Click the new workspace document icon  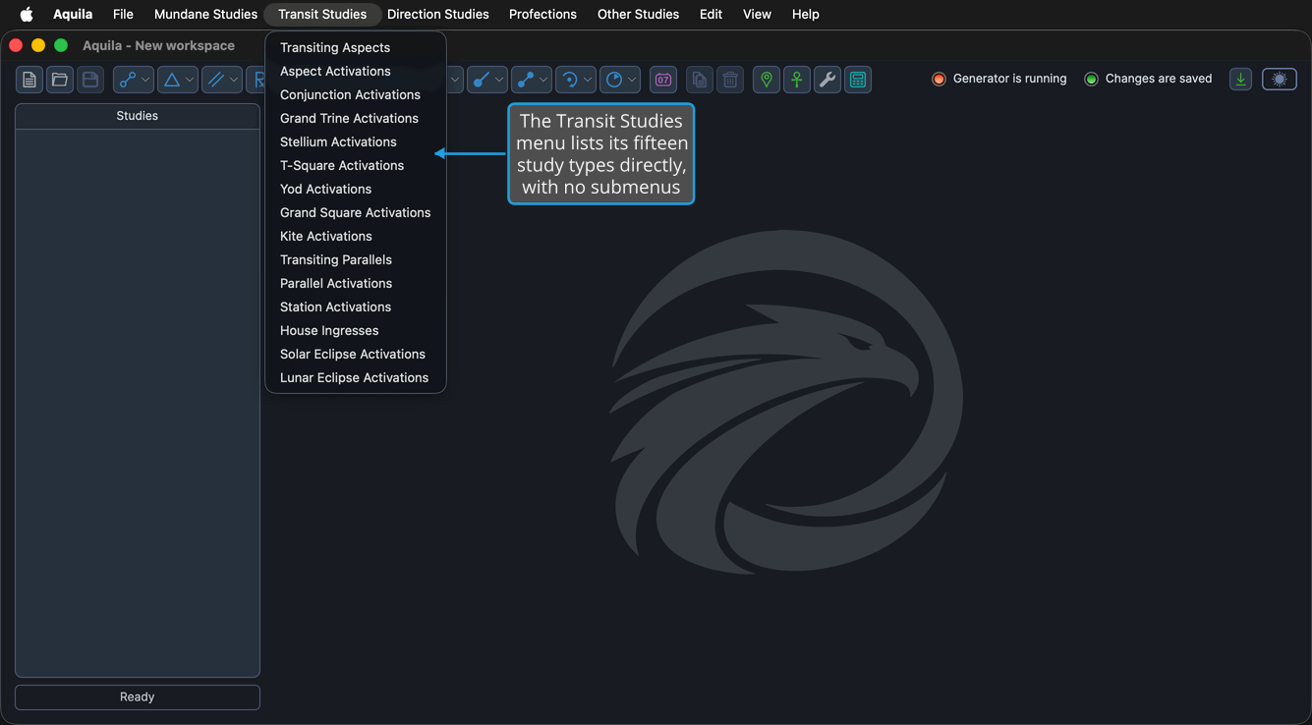29,80
